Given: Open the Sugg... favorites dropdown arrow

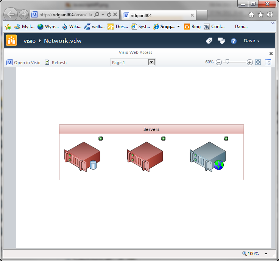Looking at the screenshot, I should tap(178, 27).
